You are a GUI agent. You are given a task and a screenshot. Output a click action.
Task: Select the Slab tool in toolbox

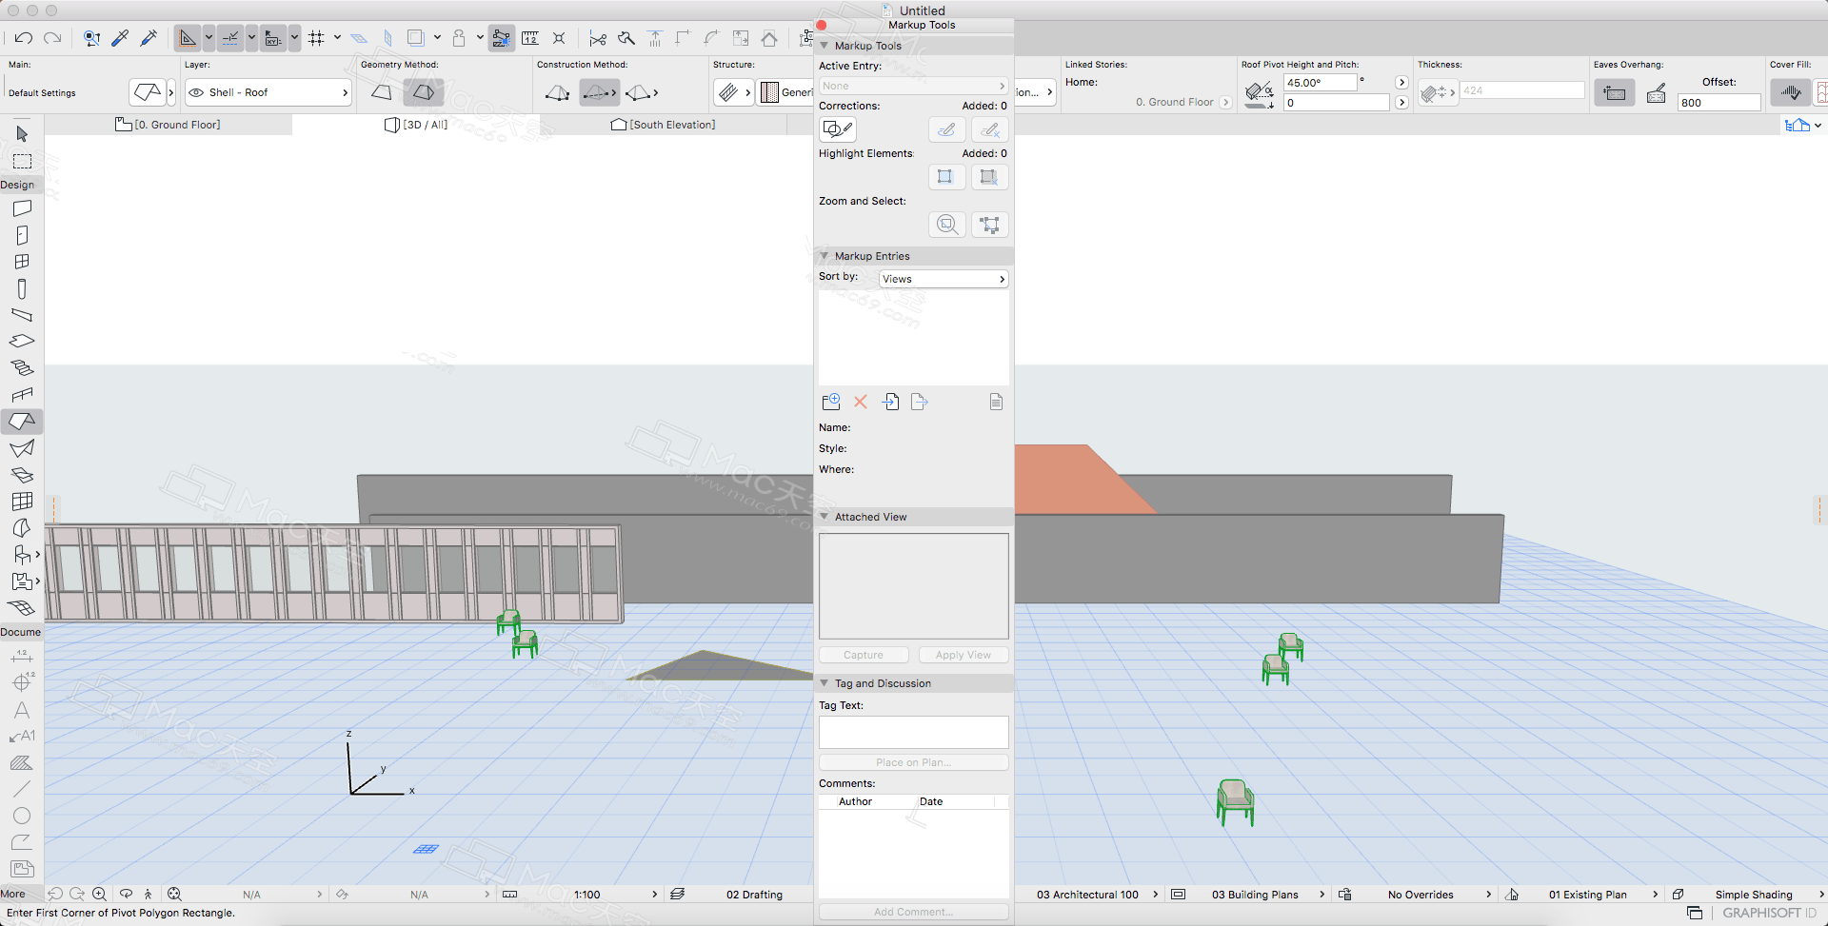tap(22, 341)
